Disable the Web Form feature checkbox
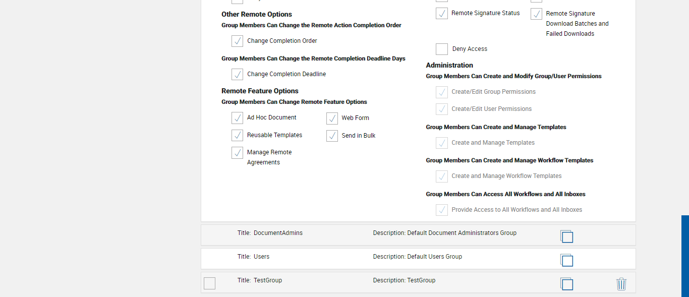689x297 pixels. point(332,118)
